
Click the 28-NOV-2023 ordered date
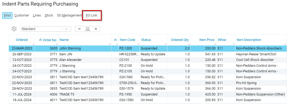pos(22,88)
